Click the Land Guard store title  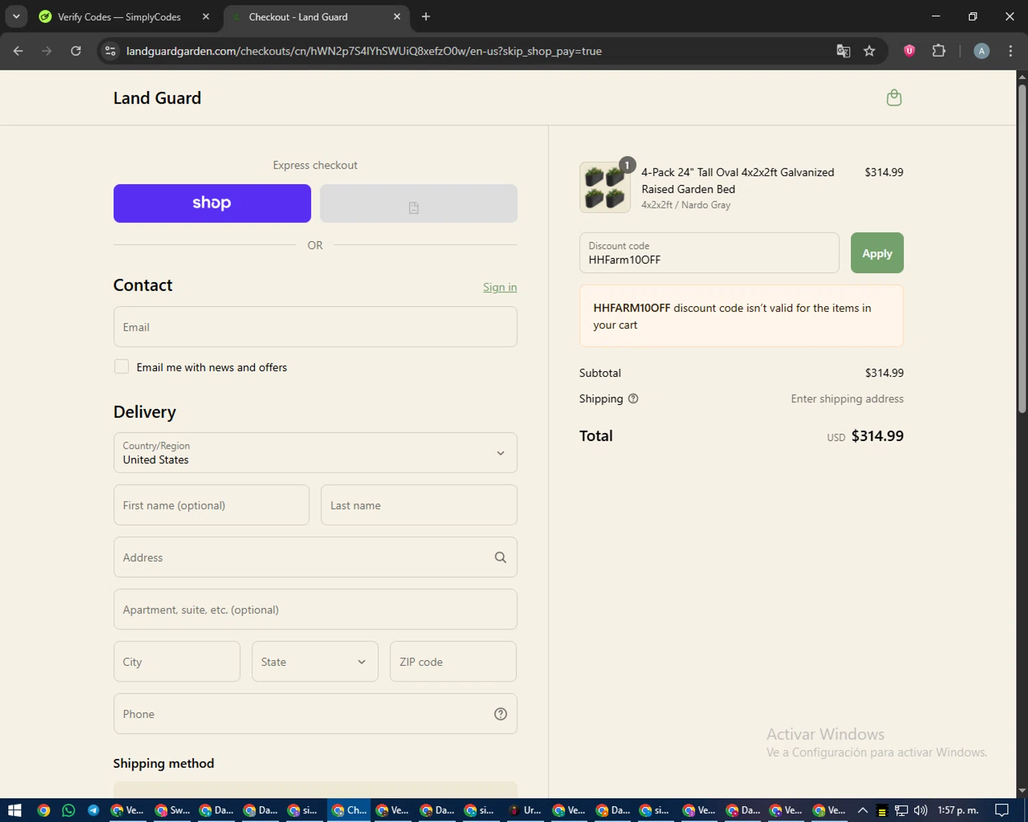pos(157,98)
